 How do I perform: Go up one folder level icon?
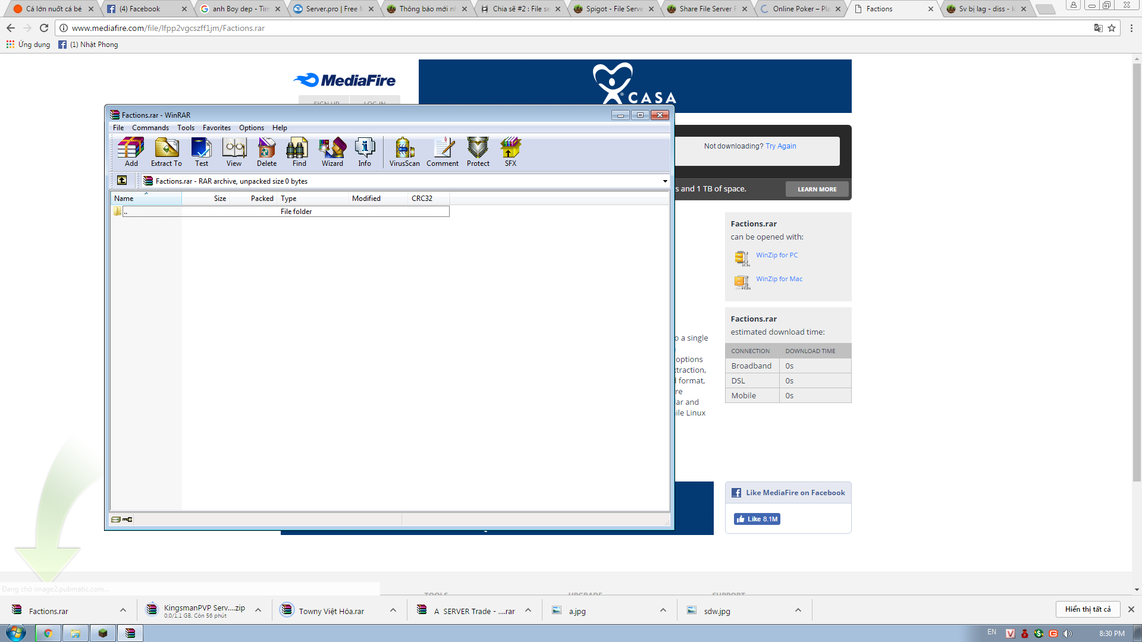click(x=122, y=181)
